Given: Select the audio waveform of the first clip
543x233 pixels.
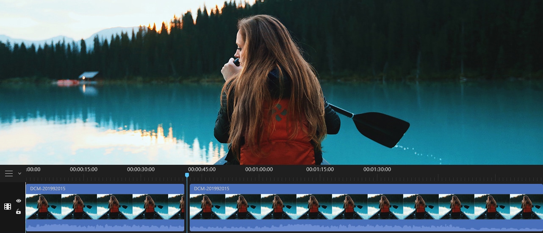Looking at the screenshot, I should pos(105,226).
